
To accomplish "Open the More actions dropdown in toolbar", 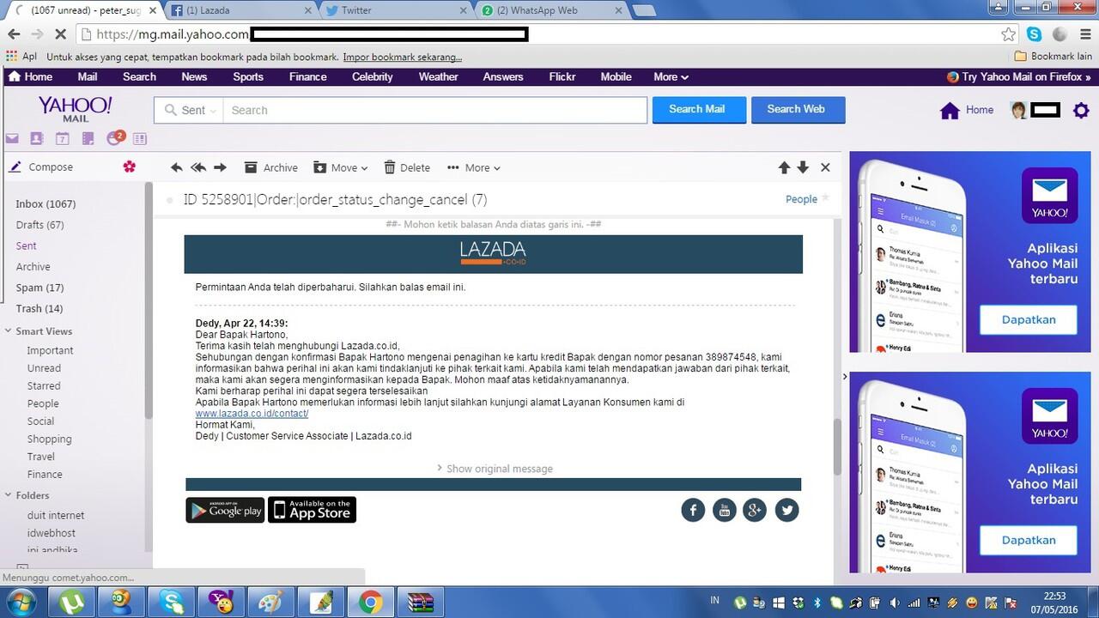I will tap(473, 167).
